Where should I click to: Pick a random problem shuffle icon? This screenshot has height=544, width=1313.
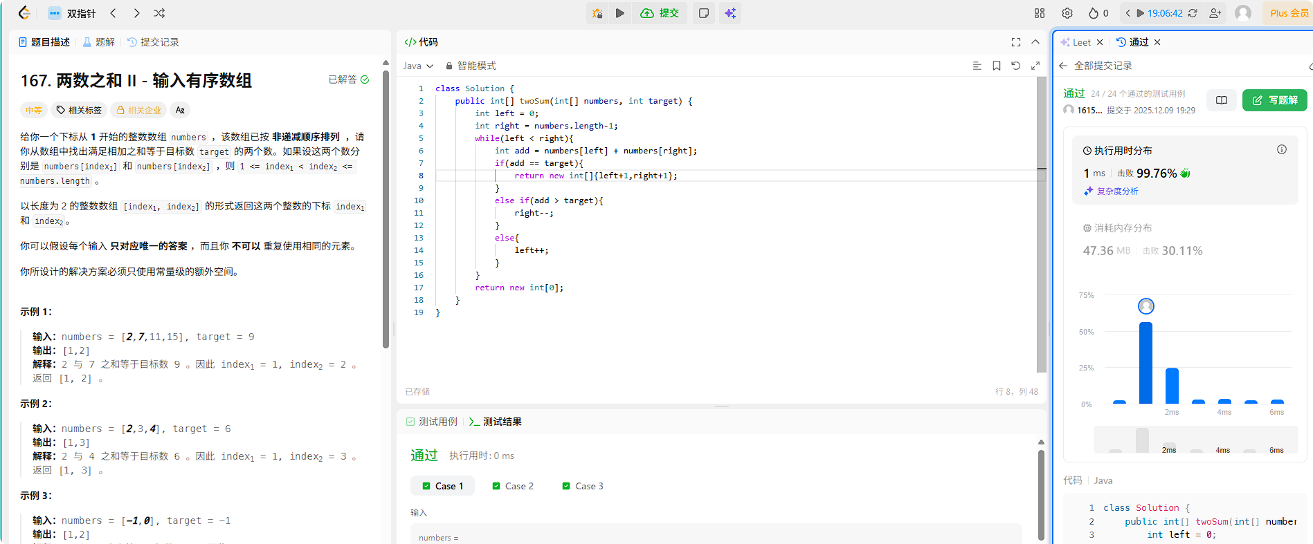point(159,13)
